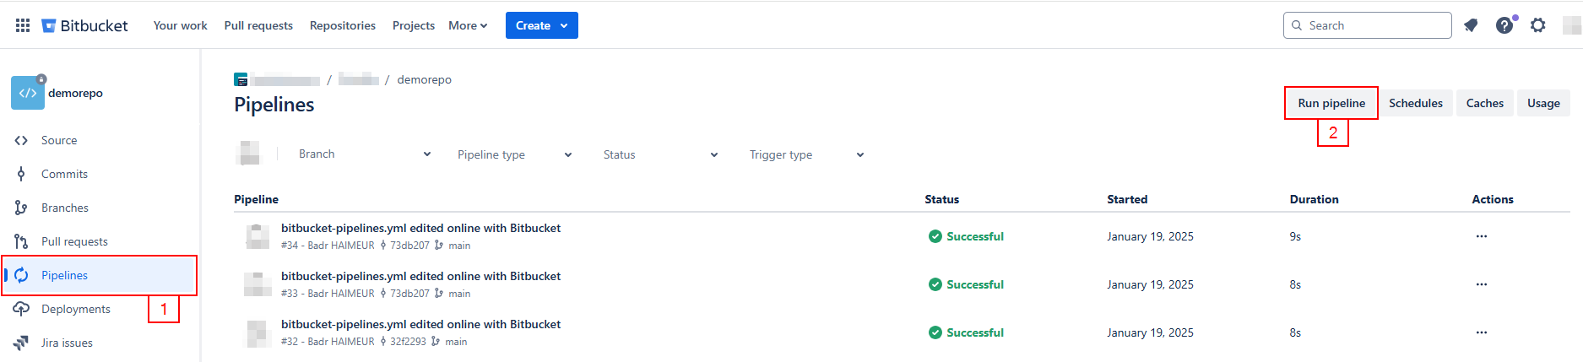
Task: Expand the Branch filter dropdown
Action: (x=365, y=154)
